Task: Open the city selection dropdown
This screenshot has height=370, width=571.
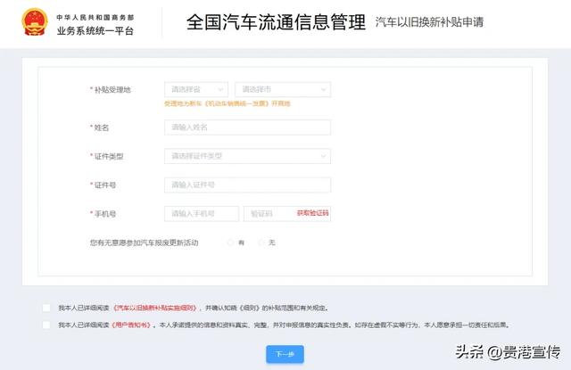Action: 283,89
